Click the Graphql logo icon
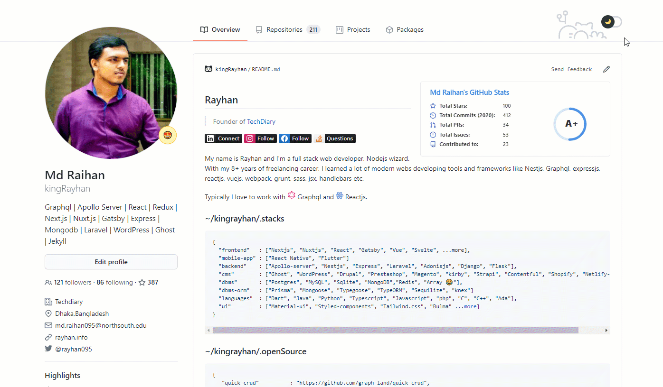Image resolution: width=663 pixels, height=387 pixels. pyautogui.click(x=292, y=195)
